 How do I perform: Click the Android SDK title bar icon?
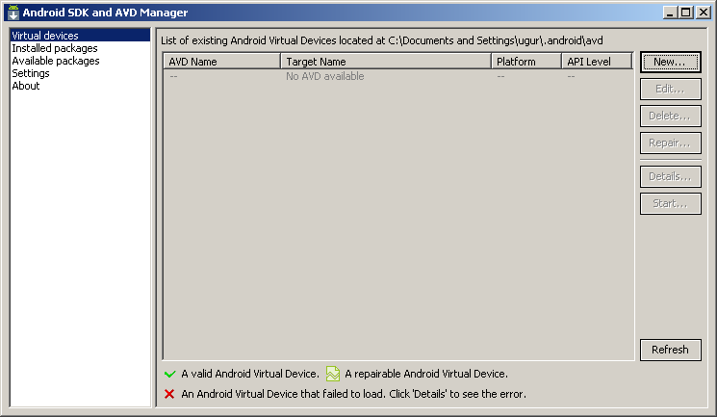click(x=13, y=13)
